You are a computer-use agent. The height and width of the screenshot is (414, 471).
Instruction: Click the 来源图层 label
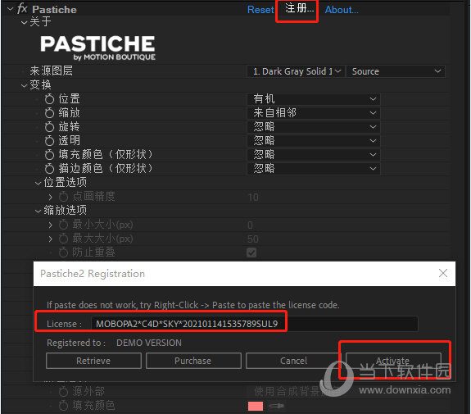coord(51,71)
